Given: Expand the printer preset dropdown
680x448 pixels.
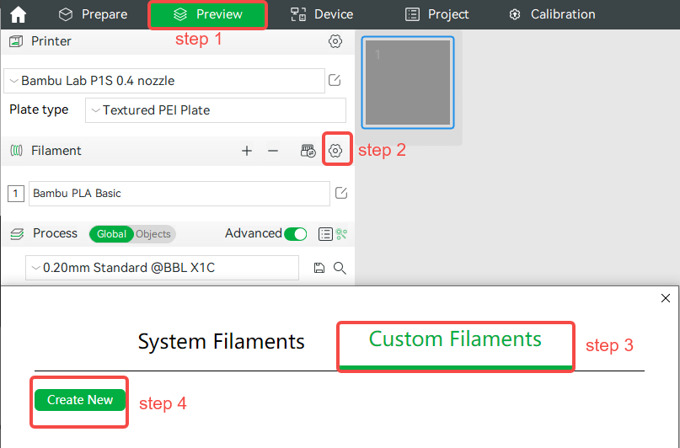Looking at the screenshot, I should tap(164, 81).
